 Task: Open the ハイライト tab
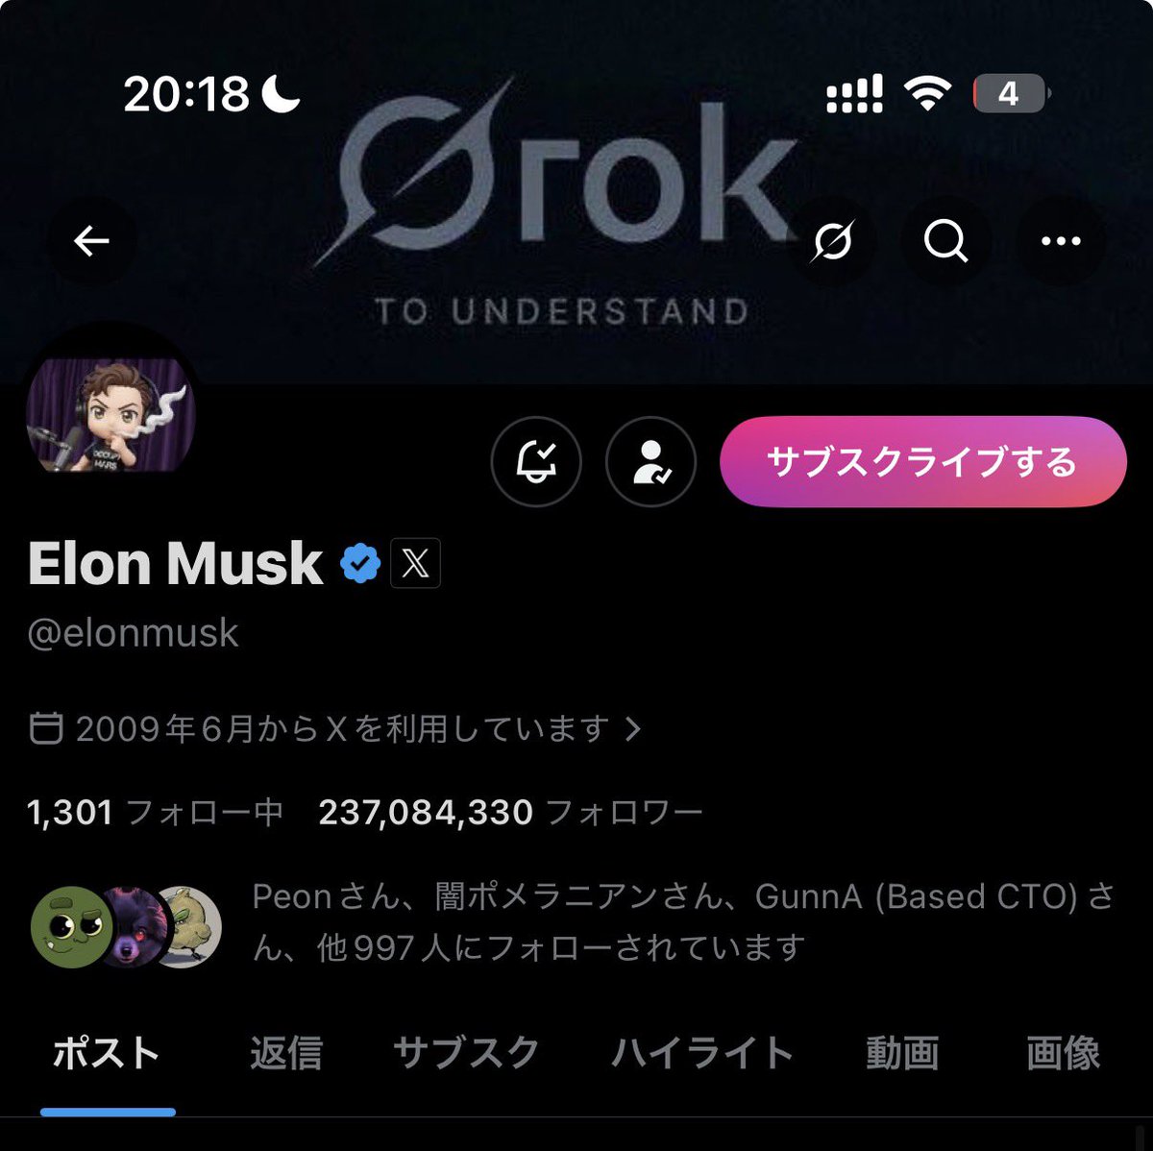coord(702,1053)
